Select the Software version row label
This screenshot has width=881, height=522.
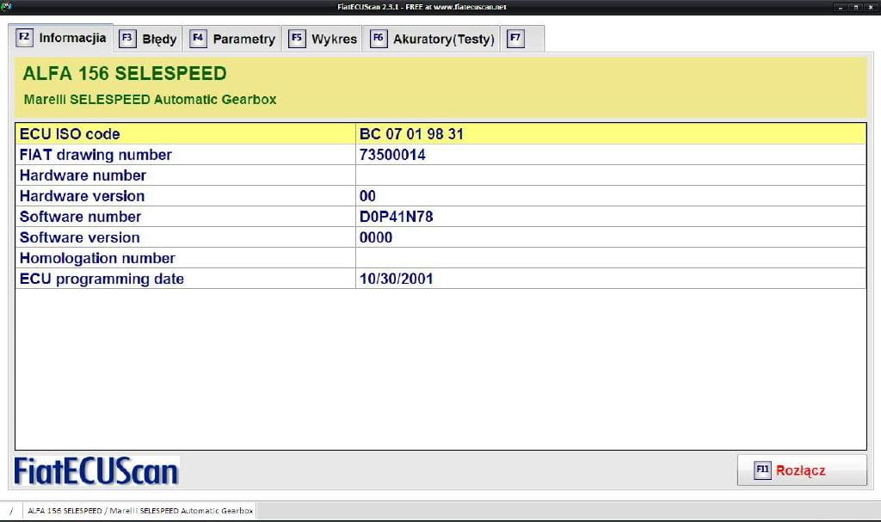tap(80, 237)
